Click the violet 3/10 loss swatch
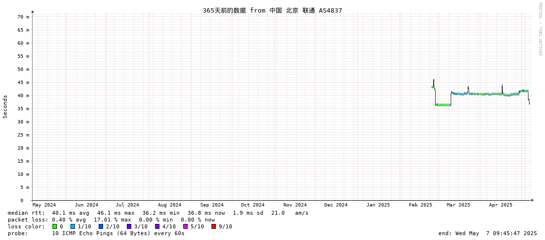545x240 pixels. [129, 226]
